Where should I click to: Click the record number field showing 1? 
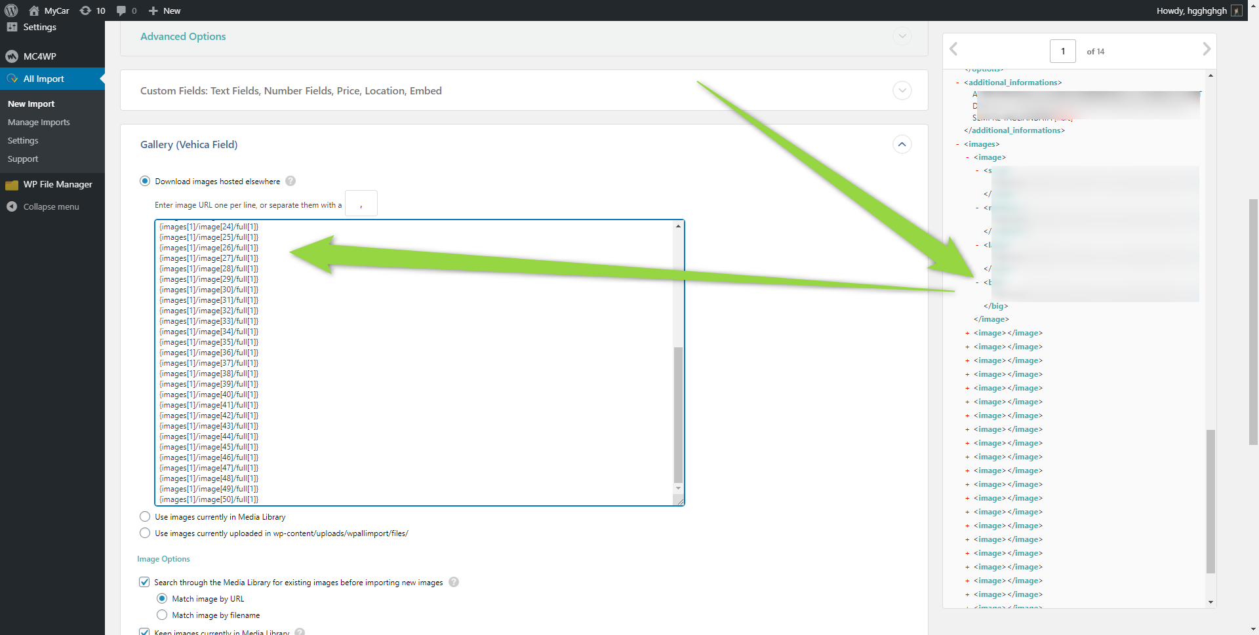[1062, 51]
